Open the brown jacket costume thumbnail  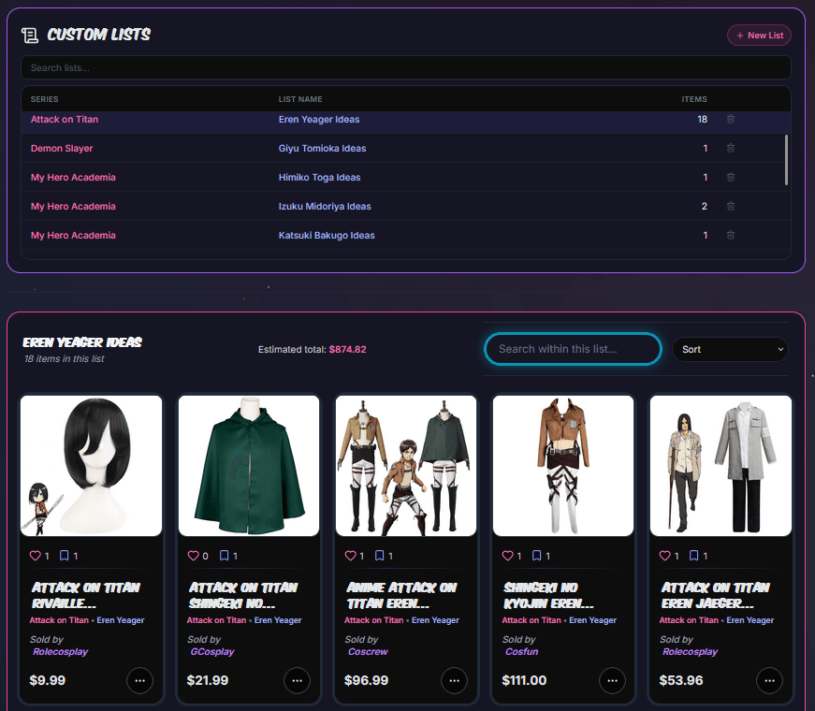(563, 466)
